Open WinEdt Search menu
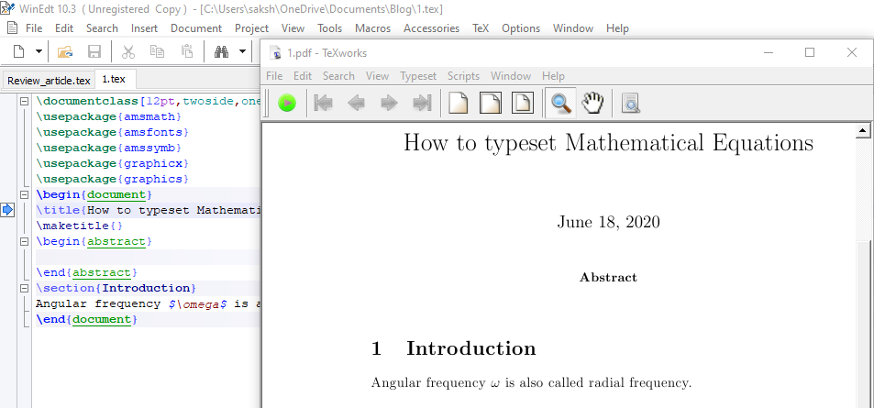Image resolution: width=874 pixels, height=408 pixels. pos(102,28)
